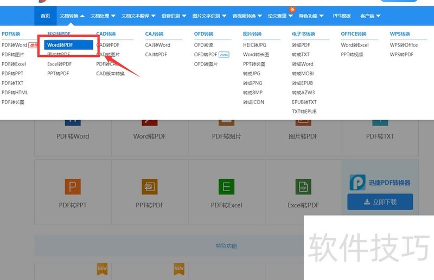Choose PDF转HTML menu entry
The width and height of the screenshot is (434, 280).
coord(15,93)
